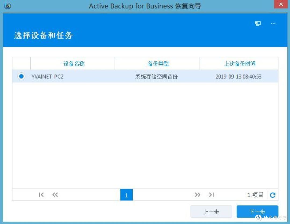290x224 pixels.
Task: Sort by the 备份类型 column header
Action: [157, 64]
